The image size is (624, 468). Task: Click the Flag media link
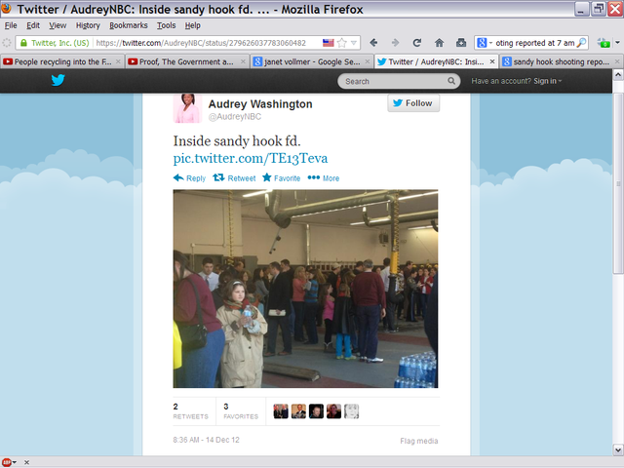pyautogui.click(x=419, y=441)
